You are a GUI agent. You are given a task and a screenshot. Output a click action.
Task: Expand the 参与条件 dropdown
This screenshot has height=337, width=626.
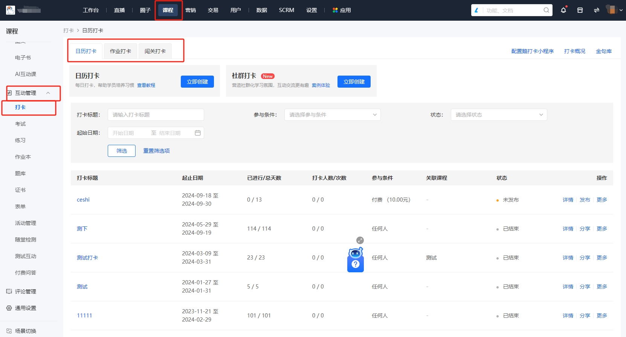[x=332, y=115]
